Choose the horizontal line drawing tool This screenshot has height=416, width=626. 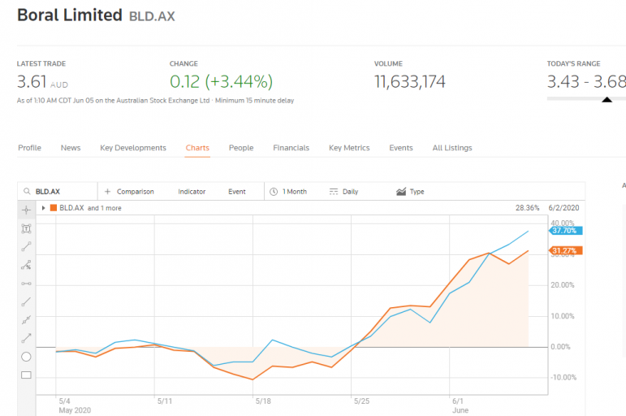(26, 283)
